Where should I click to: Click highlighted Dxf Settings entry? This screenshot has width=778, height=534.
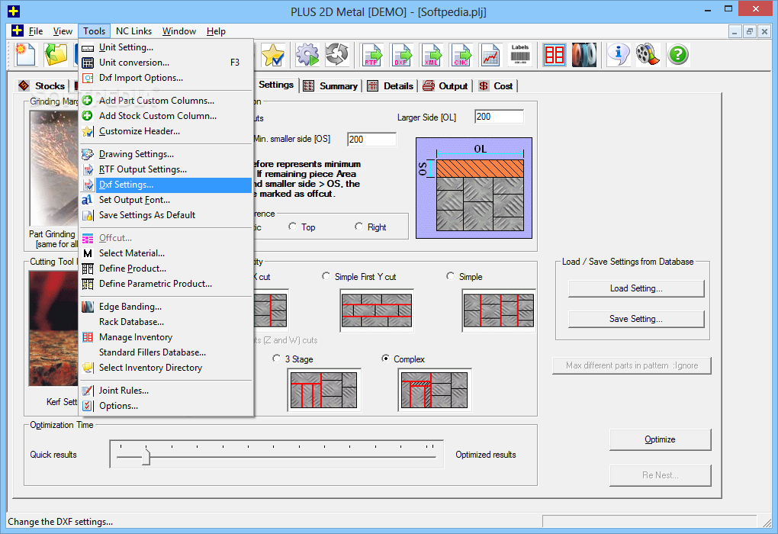[166, 185]
